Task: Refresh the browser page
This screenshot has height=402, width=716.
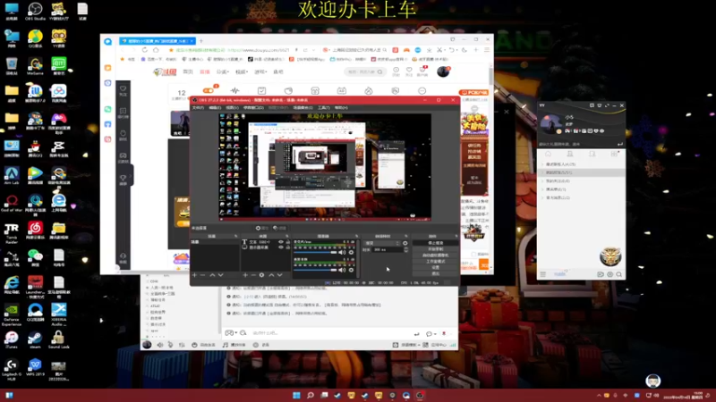Action: [x=145, y=50]
